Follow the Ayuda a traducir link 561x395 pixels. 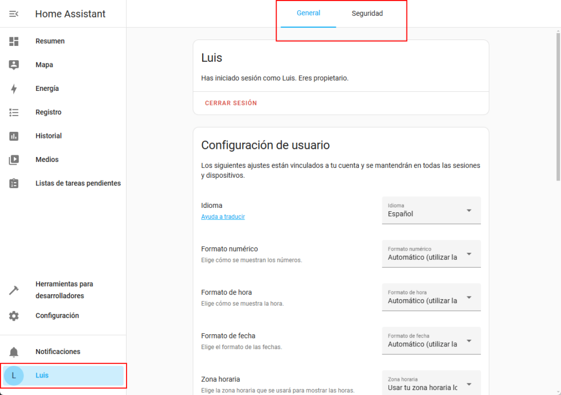pos(223,217)
